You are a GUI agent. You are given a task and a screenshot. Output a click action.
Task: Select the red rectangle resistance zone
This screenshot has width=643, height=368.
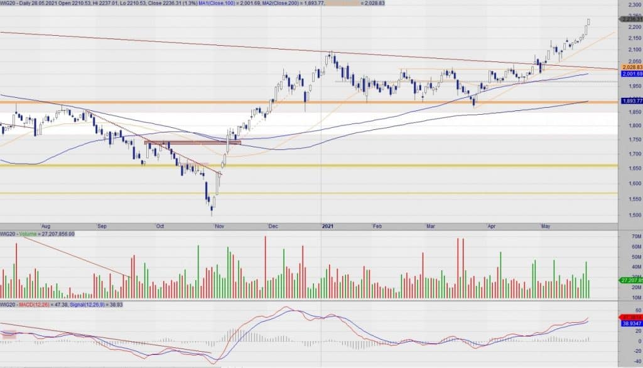tap(192, 142)
